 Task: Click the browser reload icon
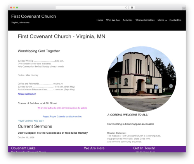point(126,7)
